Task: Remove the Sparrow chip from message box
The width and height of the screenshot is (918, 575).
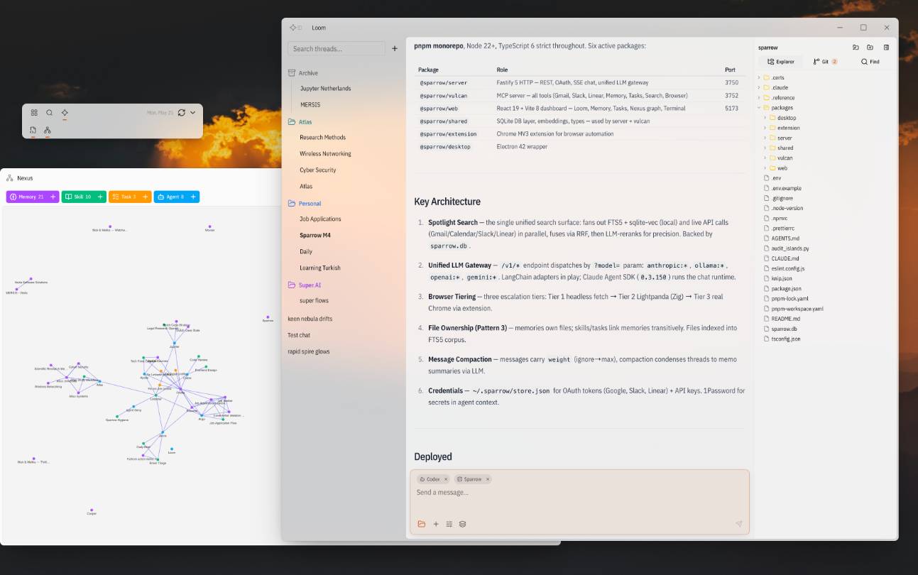Action: tap(487, 479)
